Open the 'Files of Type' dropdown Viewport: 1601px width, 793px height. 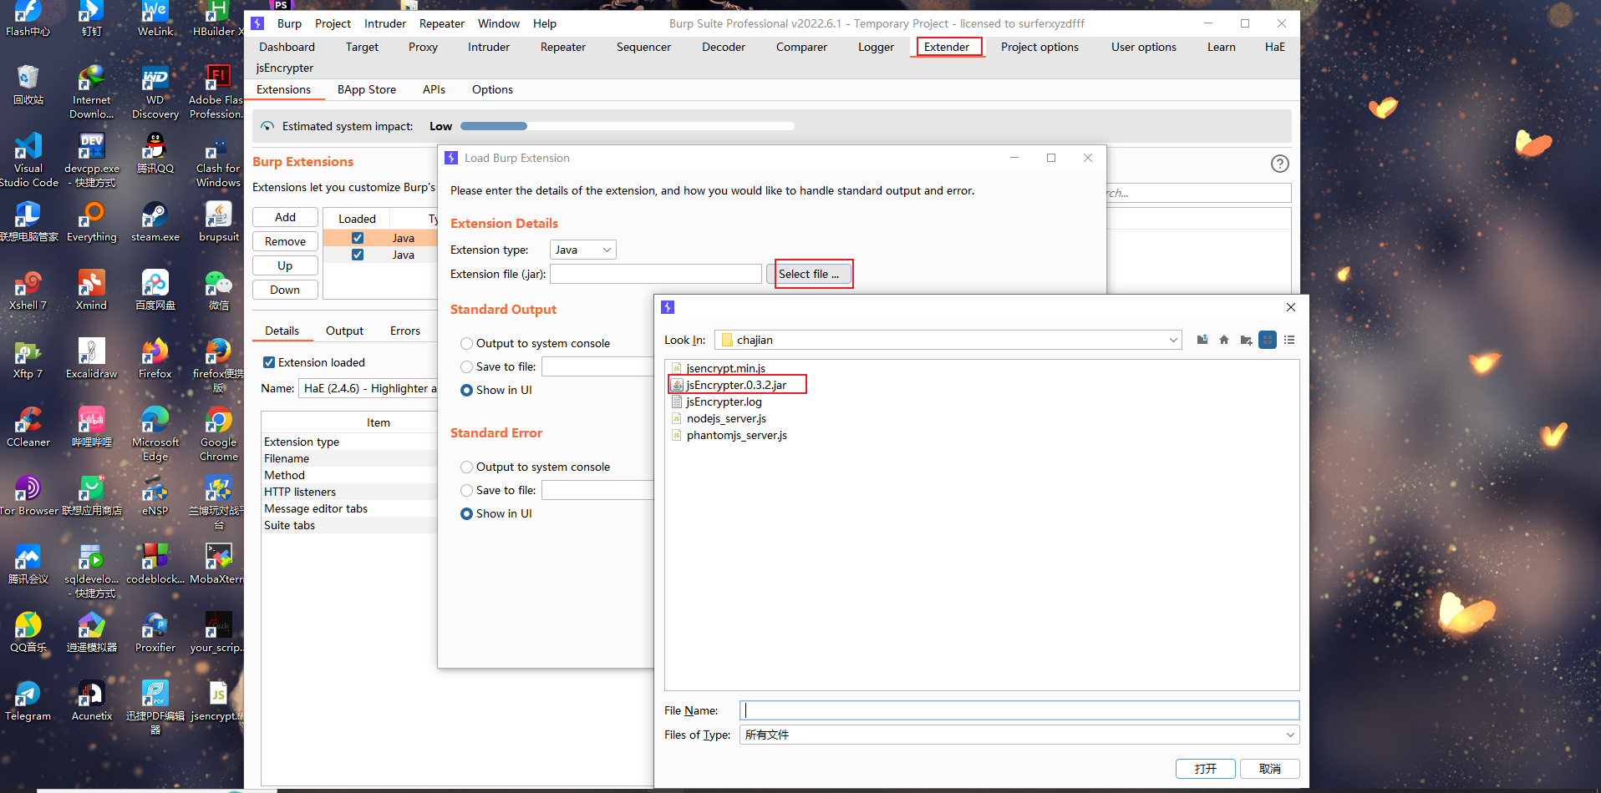(x=1019, y=735)
